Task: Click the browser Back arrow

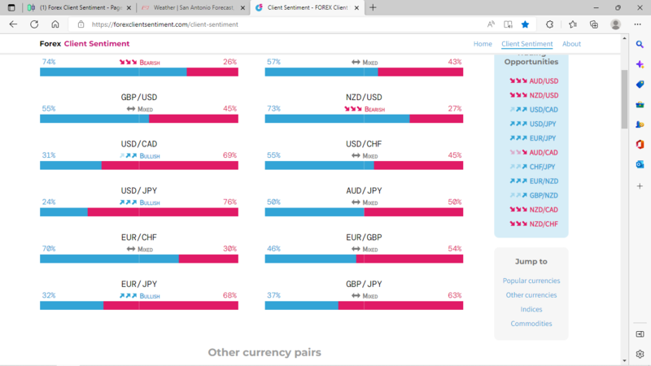Action: 13,24
